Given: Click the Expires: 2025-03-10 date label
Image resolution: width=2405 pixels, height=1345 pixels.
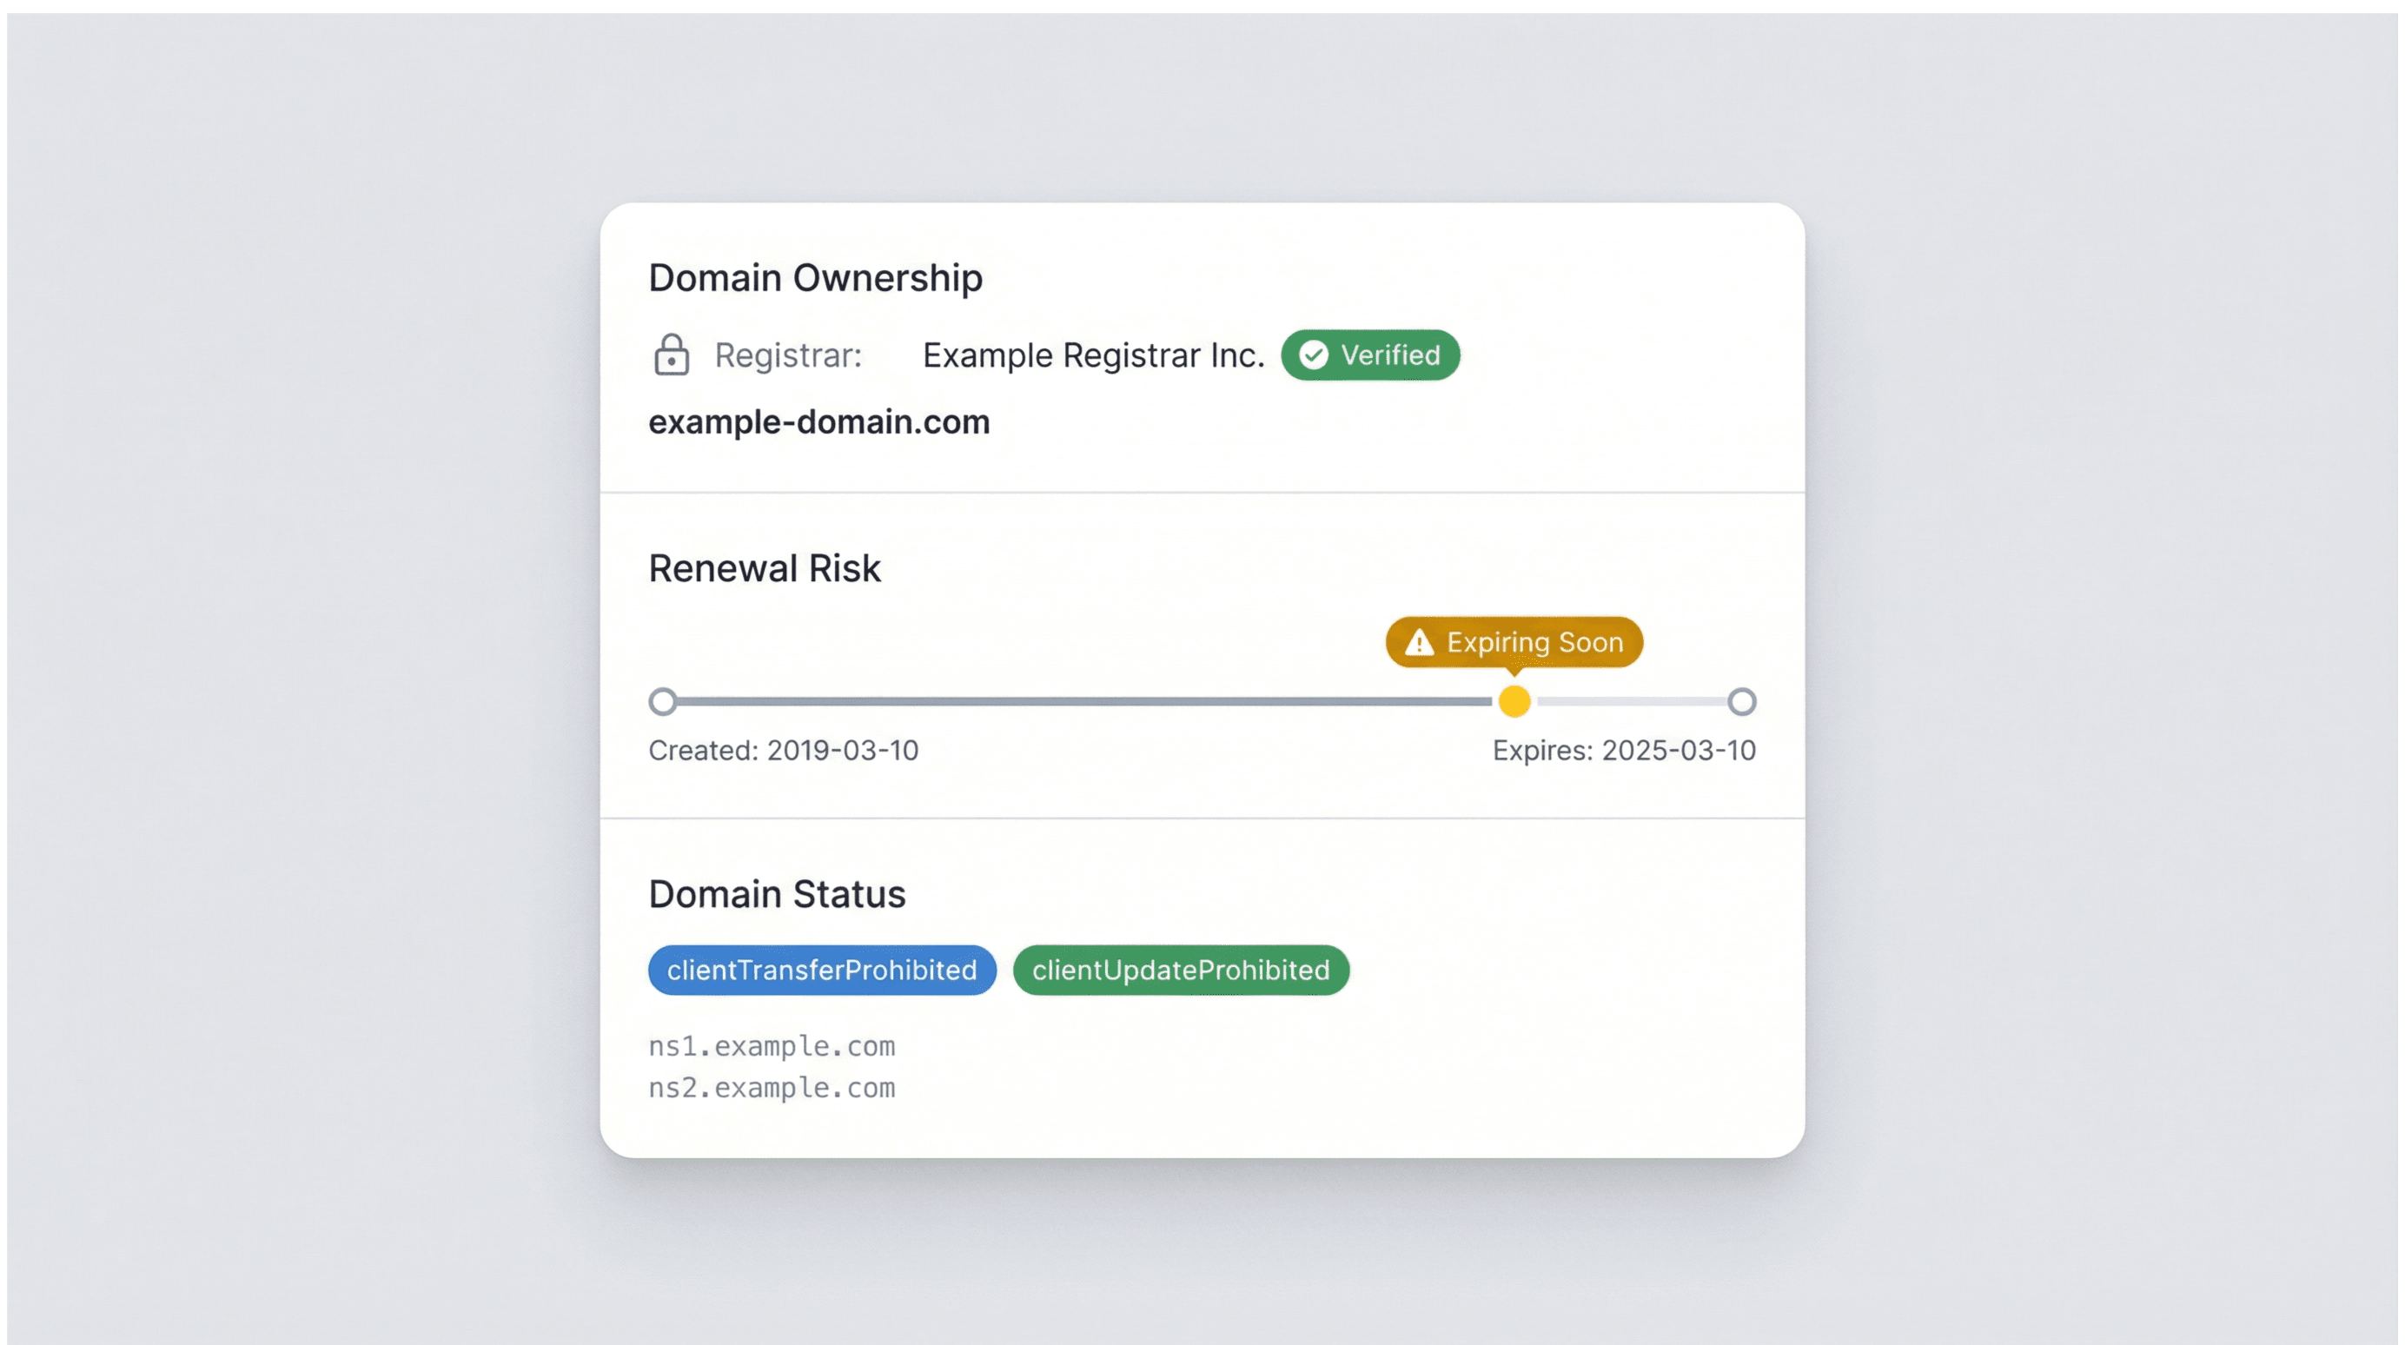Looking at the screenshot, I should [1624, 751].
